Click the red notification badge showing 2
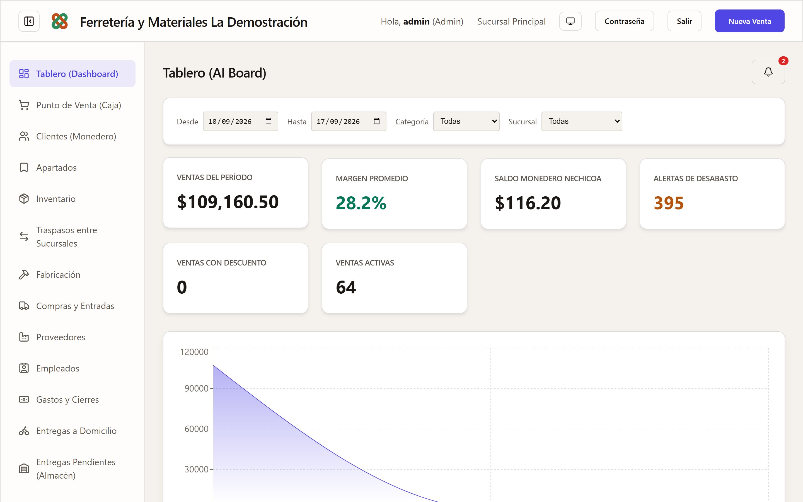The width and height of the screenshot is (803, 502). point(783,61)
